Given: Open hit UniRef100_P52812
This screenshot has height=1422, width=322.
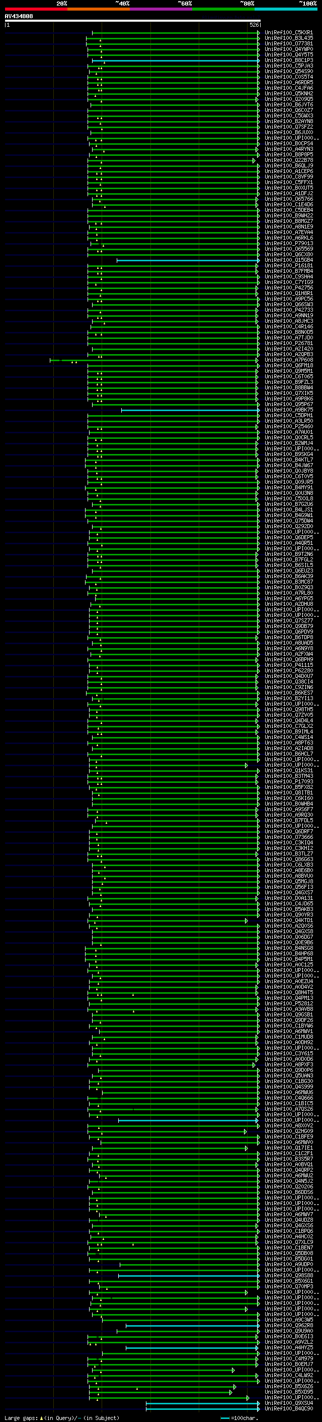Looking at the screenshot, I should (289, 1003).
